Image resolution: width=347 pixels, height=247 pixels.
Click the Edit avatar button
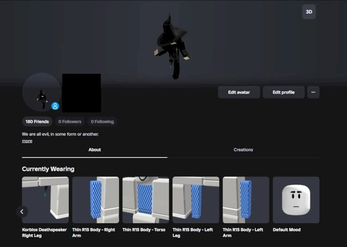(x=239, y=92)
